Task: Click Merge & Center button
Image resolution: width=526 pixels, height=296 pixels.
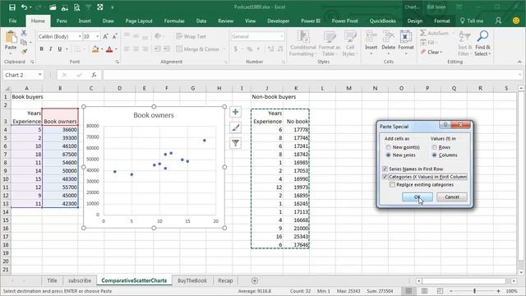Action: coord(198,49)
